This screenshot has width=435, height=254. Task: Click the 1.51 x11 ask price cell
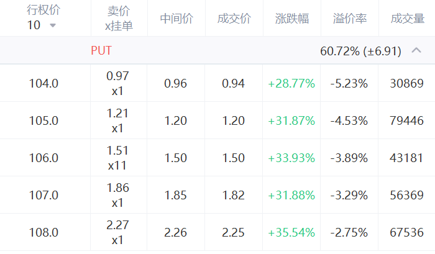pos(117,158)
